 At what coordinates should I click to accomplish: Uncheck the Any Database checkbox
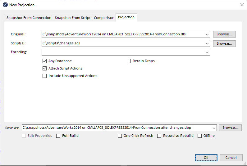[x=45, y=61]
